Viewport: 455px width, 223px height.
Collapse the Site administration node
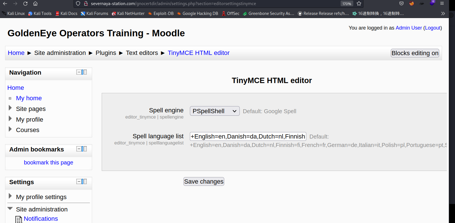[10, 209]
